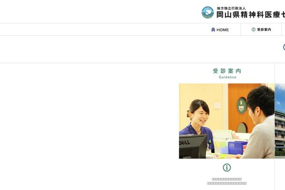Click the building icon beside HOME

[x=213, y=29]
